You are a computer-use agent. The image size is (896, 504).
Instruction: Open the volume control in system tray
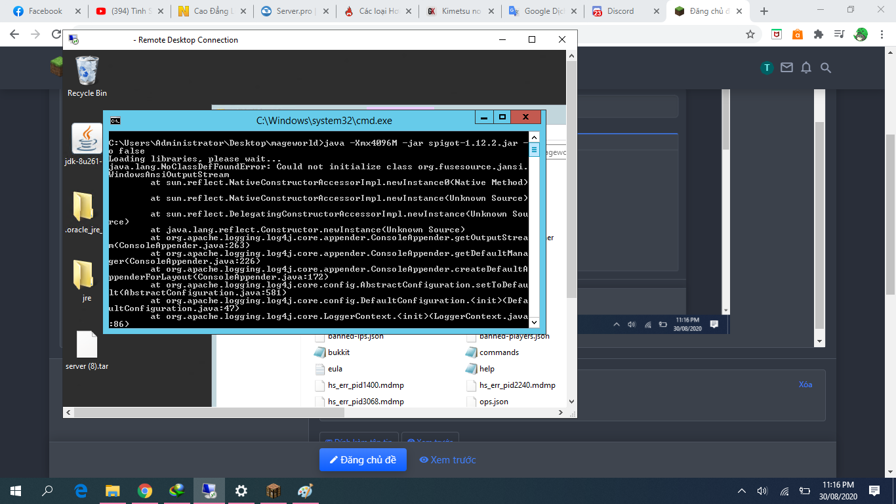coord(762,491)
